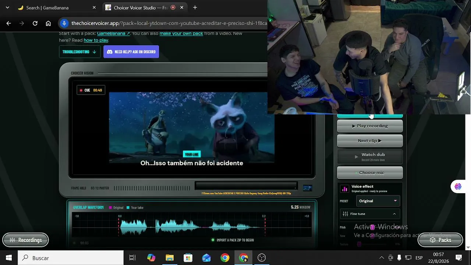Open the Recordings panel
The image size is (471, 265).
pos(25,240)
